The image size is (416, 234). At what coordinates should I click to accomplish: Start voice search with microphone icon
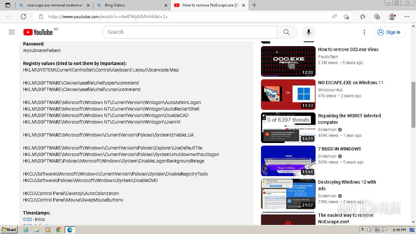[308, 32]
